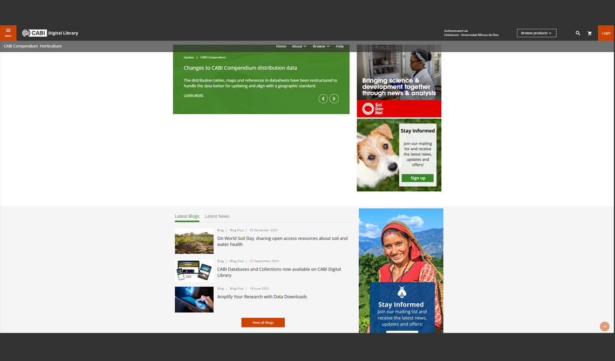615x361 pixels.
Task: Open CABI Databases and Collections blog title
Action: [x=279, y=272]
